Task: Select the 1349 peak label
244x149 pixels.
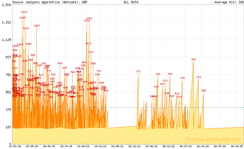Action: (22, 18)
